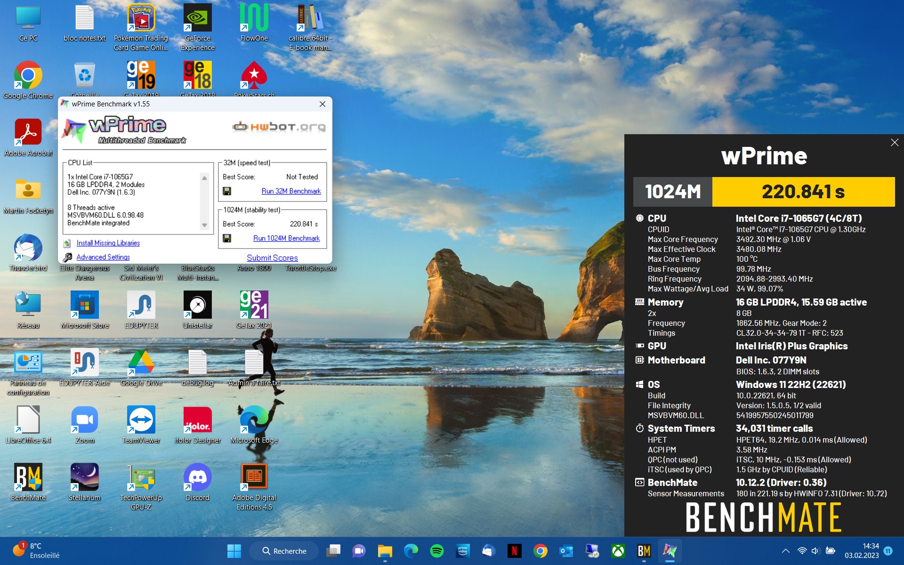
Task: Open the weather widget showing 8°C
Action: (36, 551)
